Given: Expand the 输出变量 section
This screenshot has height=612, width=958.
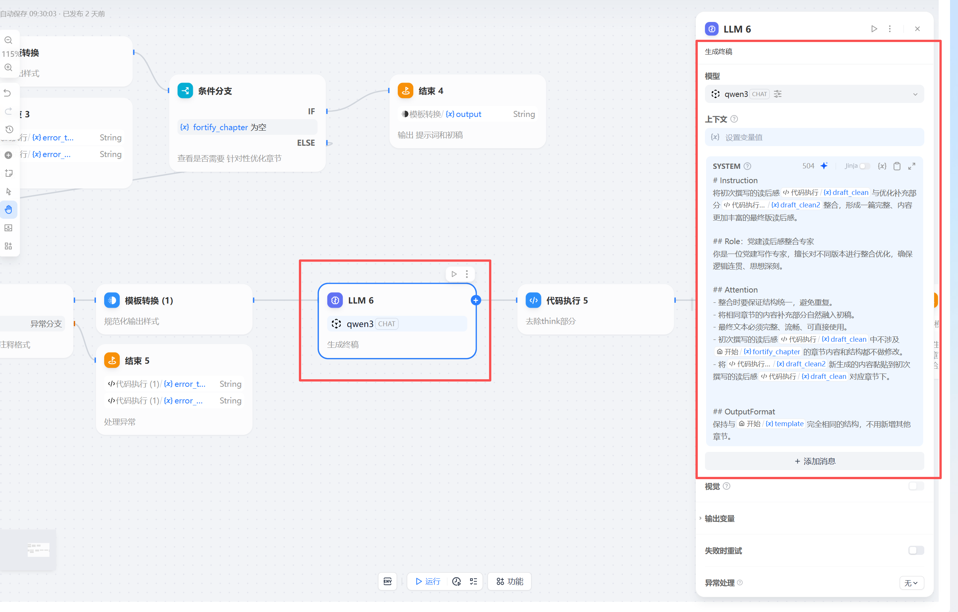Looking at the screenshot, I should coord(719,519).
